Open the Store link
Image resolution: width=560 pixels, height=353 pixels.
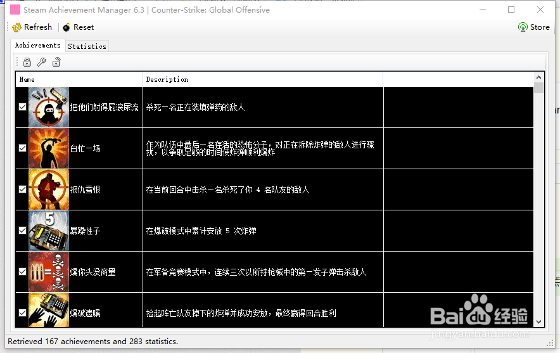point(534,27)
